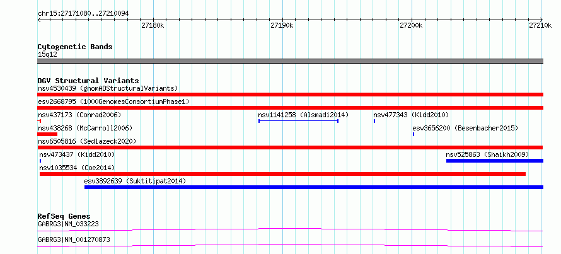
Task: Click the 15q12 band label
Action: (47, 55)
